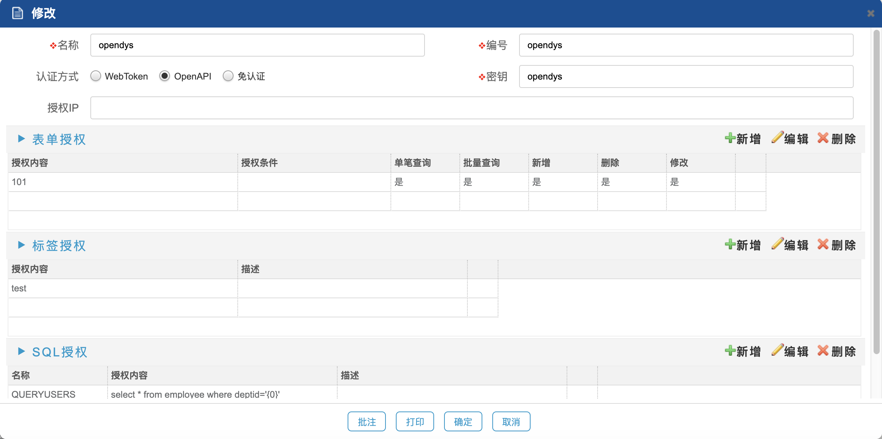Choose the OpenAPI authentication option
882x439 pixels.
165,76
